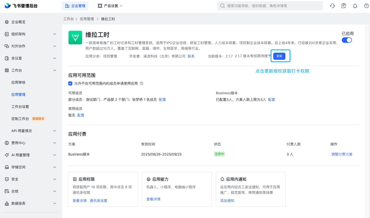Click the 飞书管理后台 logo icon

[x=7, y=6]
